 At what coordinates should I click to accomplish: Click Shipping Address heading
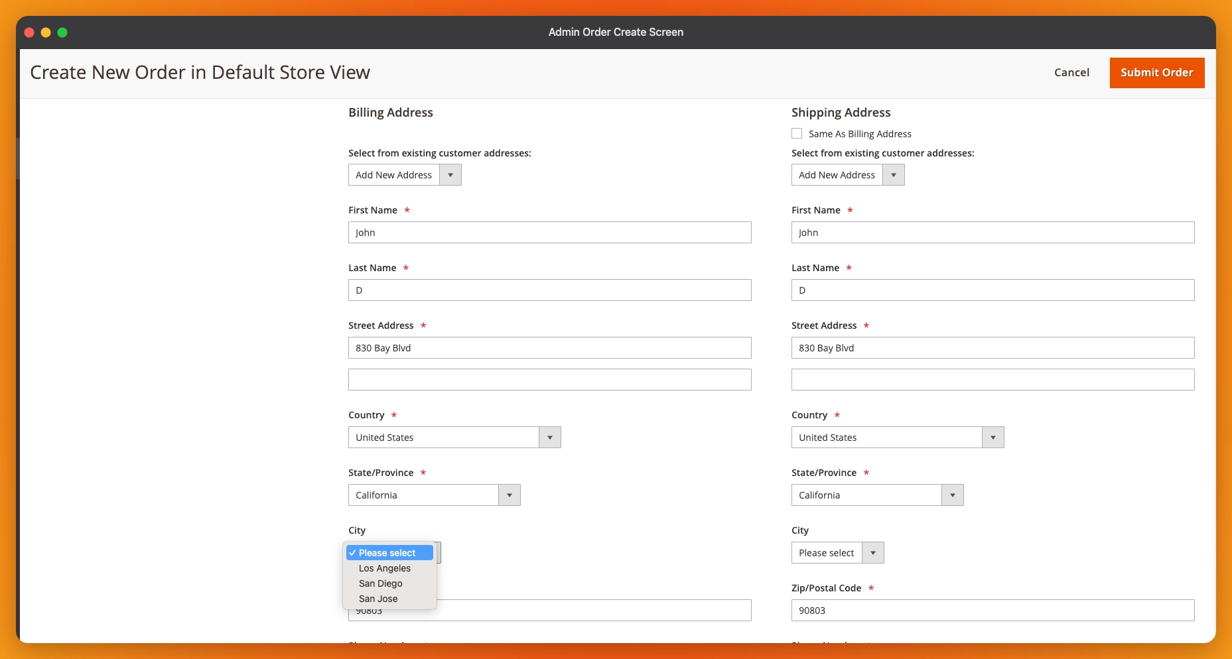pos(841,113)
